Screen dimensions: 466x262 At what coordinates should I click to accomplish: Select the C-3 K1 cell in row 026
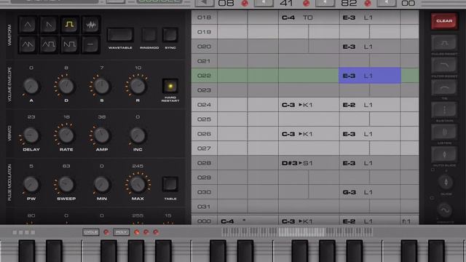click(x=309, y=134)
